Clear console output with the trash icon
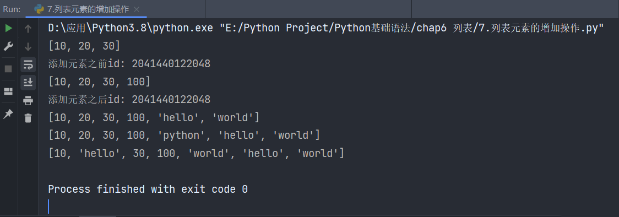 pyautogui.click(x=28, y=118)
